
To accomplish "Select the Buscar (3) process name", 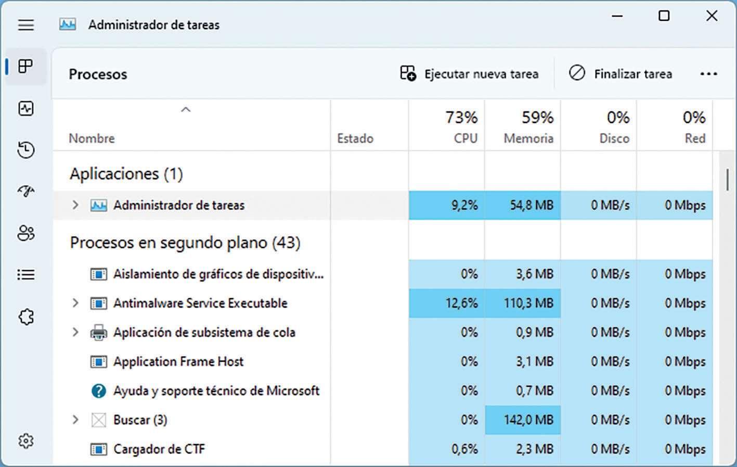I will click(x=140, y=420).
